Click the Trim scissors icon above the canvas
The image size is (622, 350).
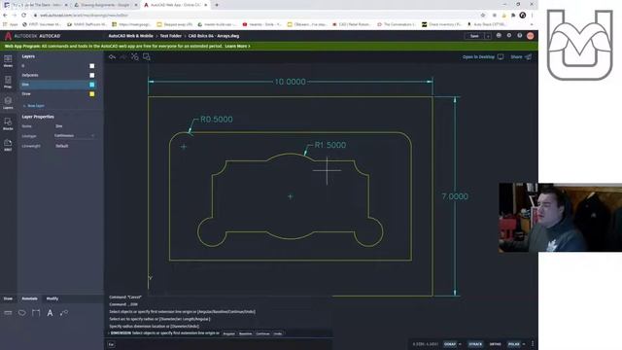click(135, 57)
